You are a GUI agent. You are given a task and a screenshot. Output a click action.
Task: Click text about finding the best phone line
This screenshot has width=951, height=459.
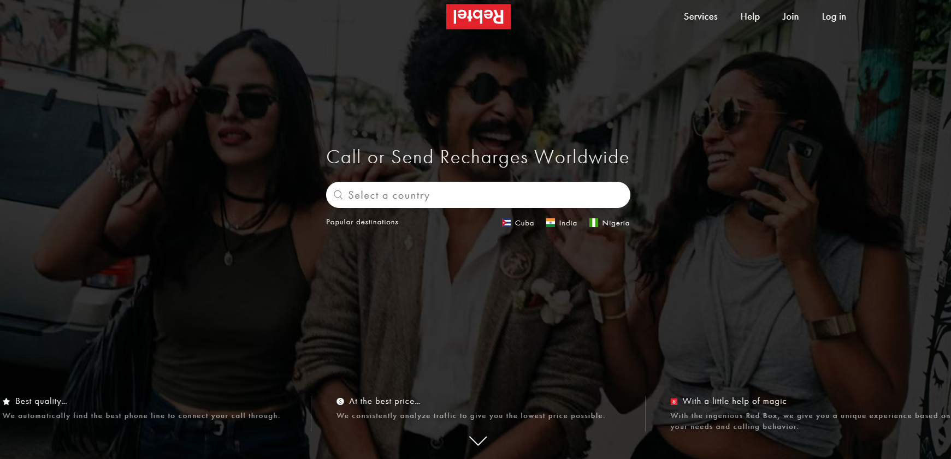(x=141, y=416)
